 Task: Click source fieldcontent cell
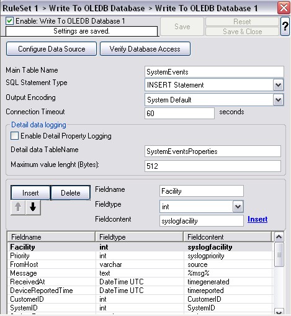[x=228, y=264]
